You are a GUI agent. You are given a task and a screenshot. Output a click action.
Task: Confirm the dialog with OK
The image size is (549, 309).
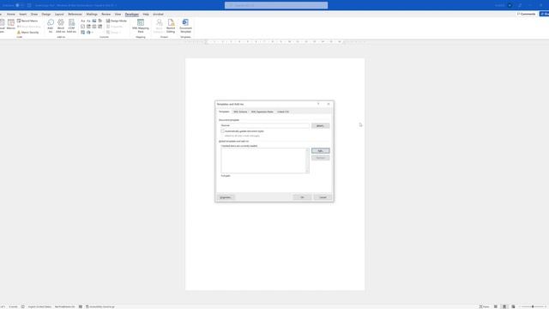tap(302, 197)
